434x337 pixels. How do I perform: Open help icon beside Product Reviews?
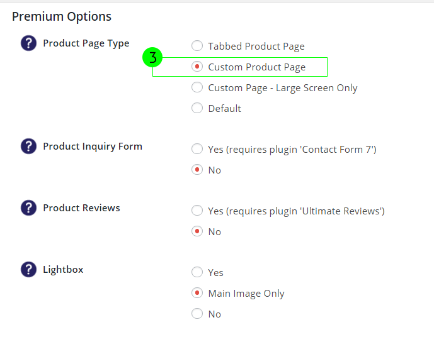click(28, 207)
